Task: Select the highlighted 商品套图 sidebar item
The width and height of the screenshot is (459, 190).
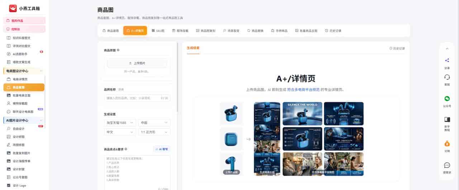Action: (x=24, y=87)
